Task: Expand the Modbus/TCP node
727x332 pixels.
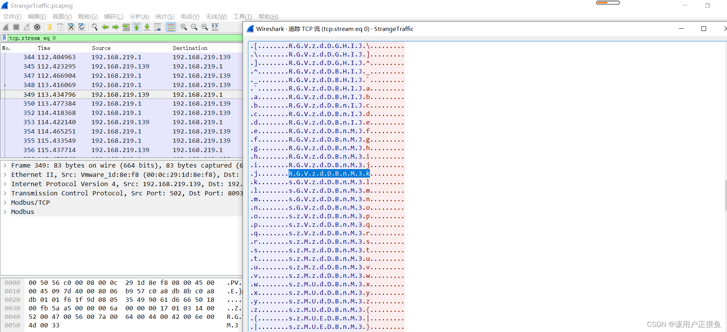Action: 5,202
